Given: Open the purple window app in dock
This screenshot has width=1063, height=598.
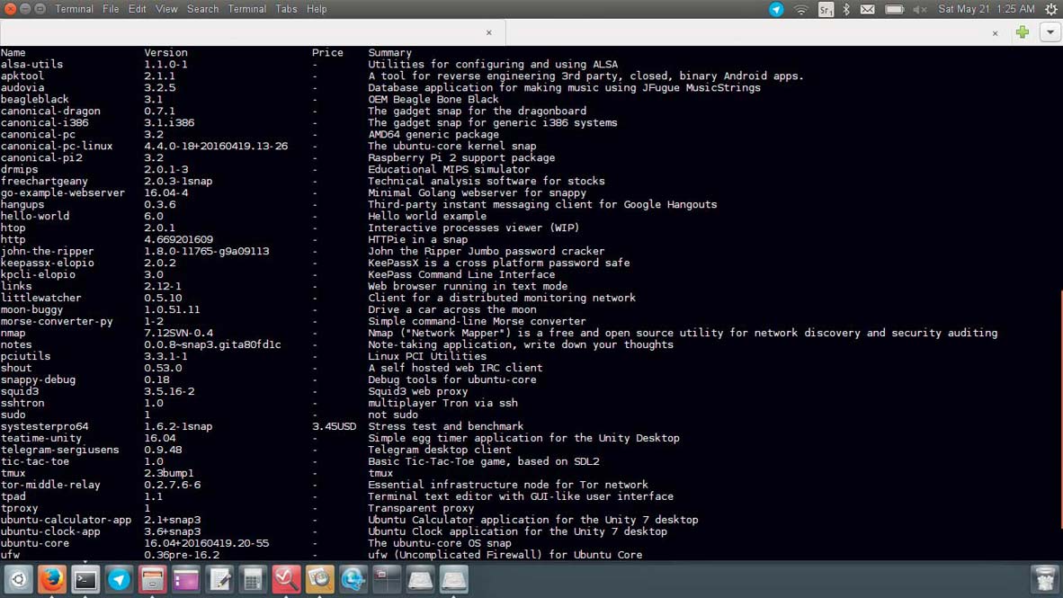Looking at the screenshot, I should [x=186, y=580].
